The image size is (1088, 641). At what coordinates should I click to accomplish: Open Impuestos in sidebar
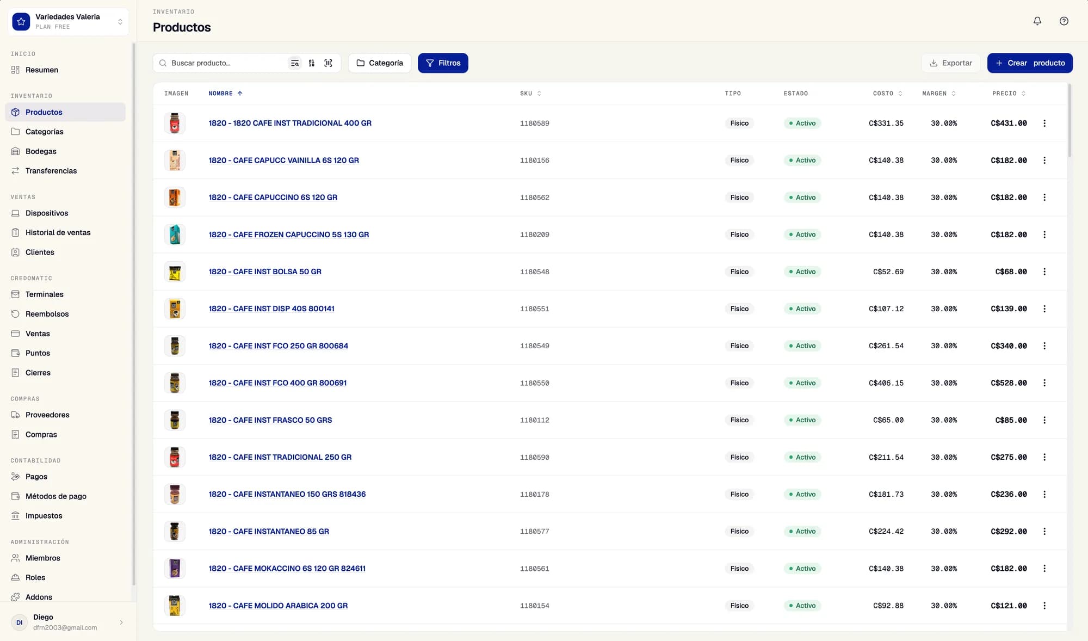[65, 516]
